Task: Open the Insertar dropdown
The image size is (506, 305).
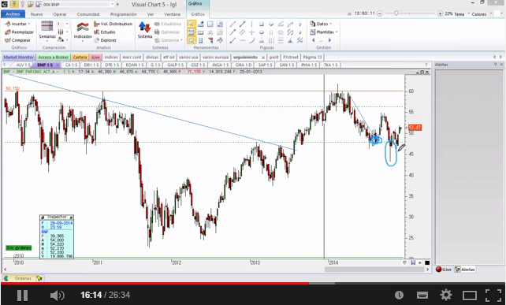Action: coord(17,24)
